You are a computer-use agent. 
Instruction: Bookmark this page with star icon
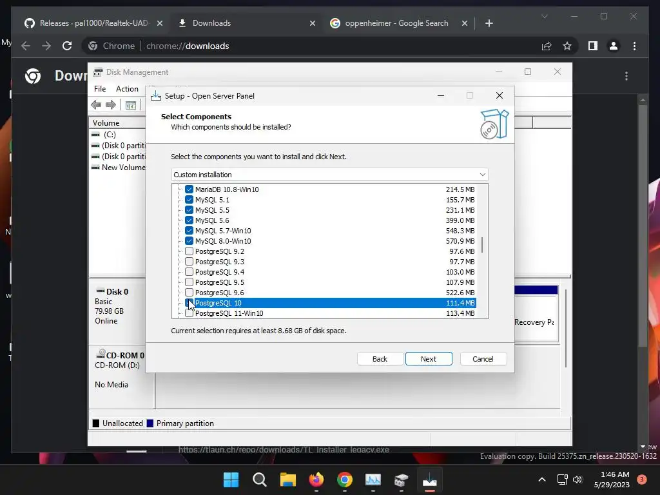click(x=567, y=46)
